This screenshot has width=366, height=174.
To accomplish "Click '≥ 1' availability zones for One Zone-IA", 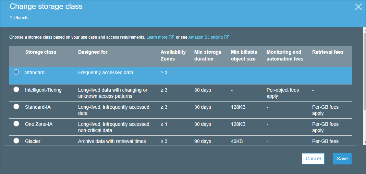I will click(164, 124).
